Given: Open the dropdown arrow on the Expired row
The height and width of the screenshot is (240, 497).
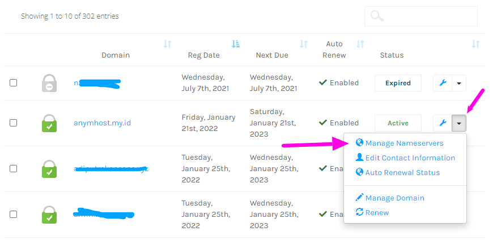Looking at the screenshot, I should click(458, 83).
